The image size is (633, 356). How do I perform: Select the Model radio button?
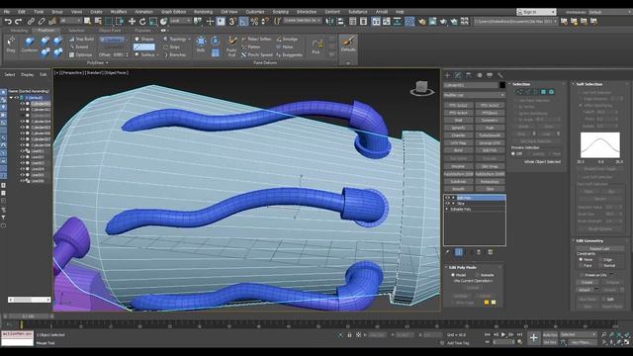coord(453,275)
